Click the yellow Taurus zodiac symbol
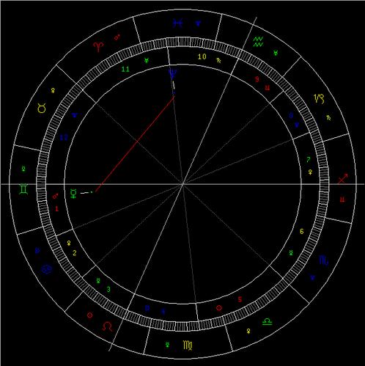 42,108
